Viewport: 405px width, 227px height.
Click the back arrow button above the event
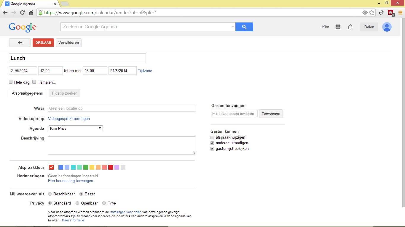[x=20, y=43]
